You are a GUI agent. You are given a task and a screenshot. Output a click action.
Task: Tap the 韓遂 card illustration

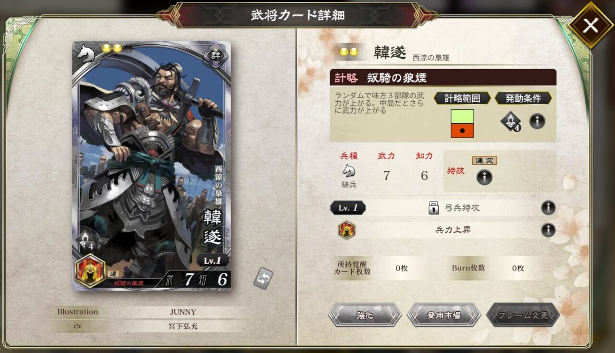click(x=151, y=165)
